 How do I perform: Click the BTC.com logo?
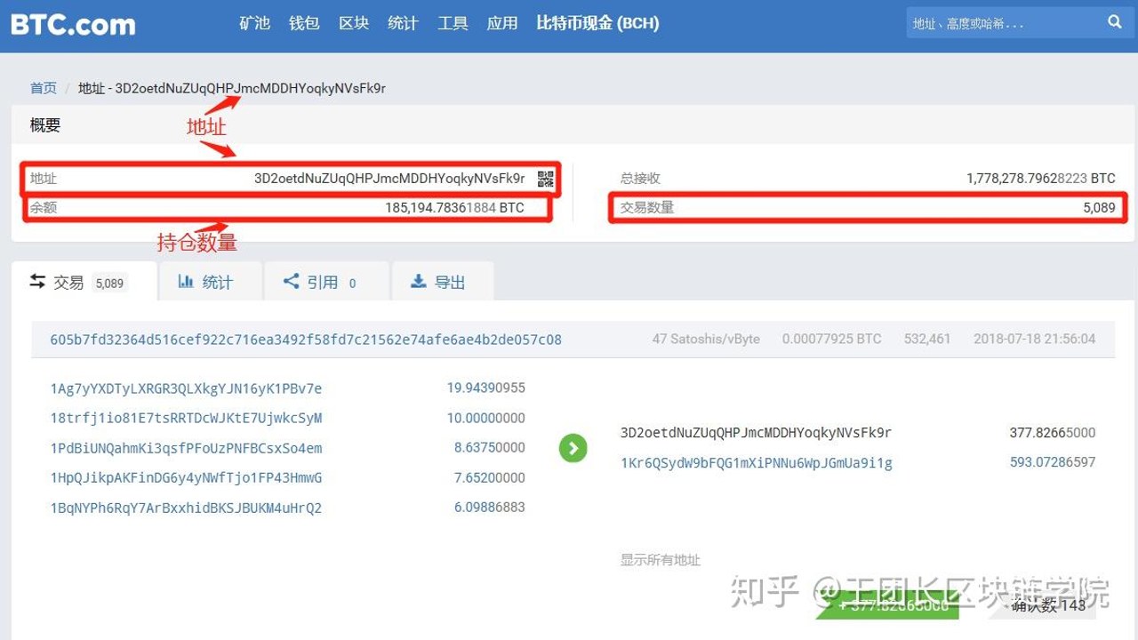click(73, 24)
